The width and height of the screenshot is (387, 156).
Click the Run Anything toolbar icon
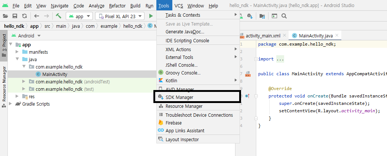click(274, 16)
